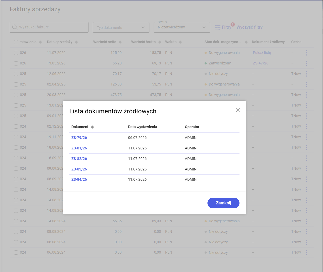The image size is (323, 272).
Task: Click the Zamknij button
Action: click(x=223, y=203)
